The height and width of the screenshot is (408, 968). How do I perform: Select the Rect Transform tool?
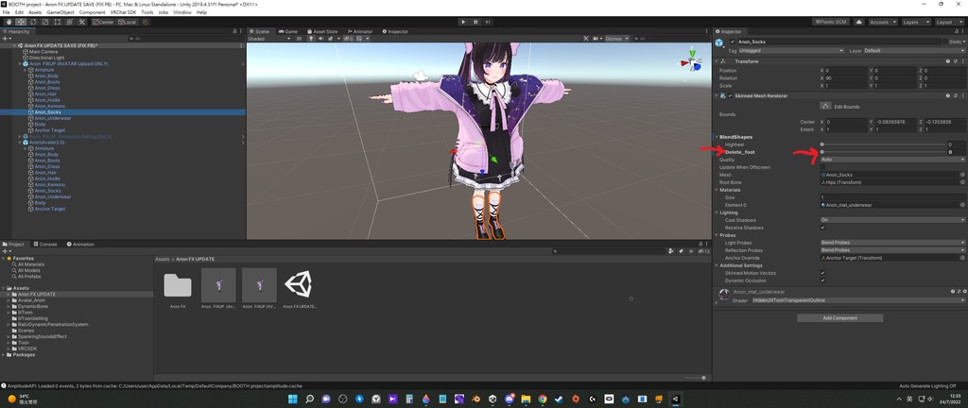57,22
